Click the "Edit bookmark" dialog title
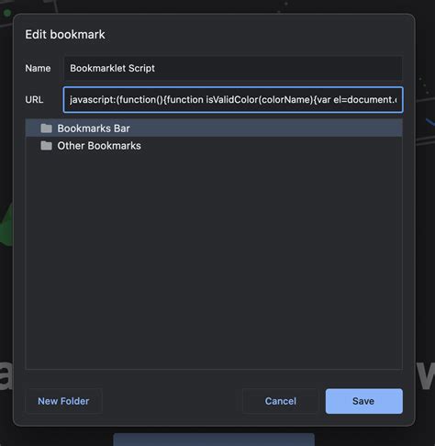This screenshot has width=435, height=446. 65,35
